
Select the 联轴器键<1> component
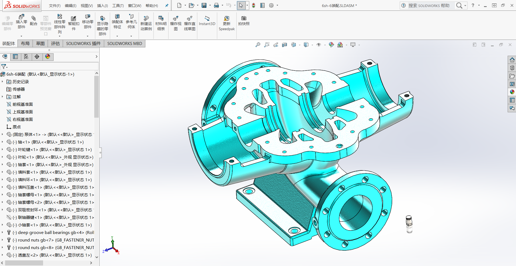[x=50, y=217]
